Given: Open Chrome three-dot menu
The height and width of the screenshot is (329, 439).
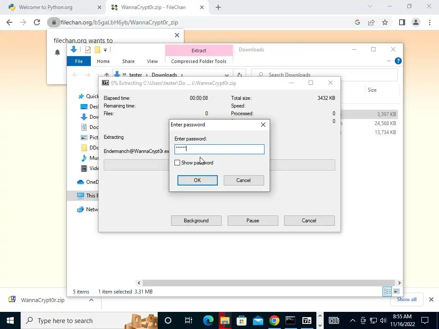Looking at the screenshot, I should coord(430,22).
